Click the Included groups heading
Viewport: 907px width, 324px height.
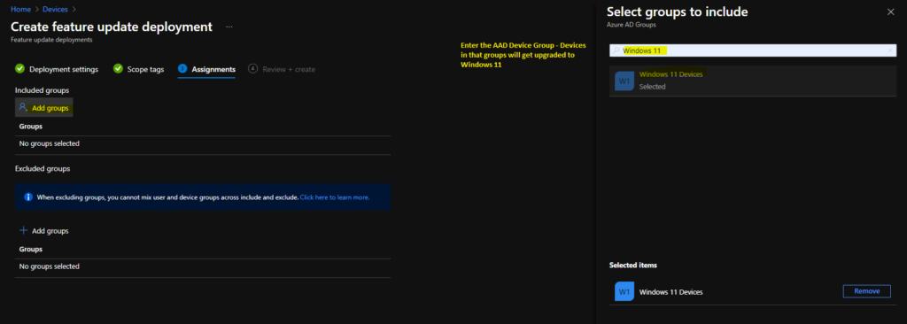point(43,91)
